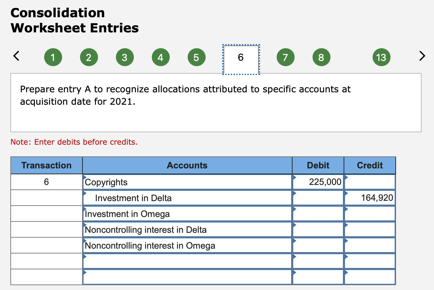This screenshot has width=434, height=290.
Task: Open step 8 of the worksheet entries
Action: (321, 57)
